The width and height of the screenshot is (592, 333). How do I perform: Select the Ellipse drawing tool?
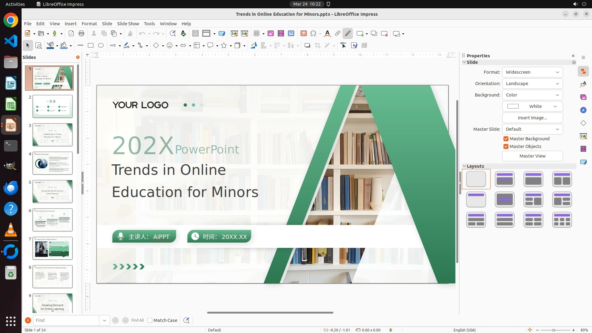click(101, 46)
